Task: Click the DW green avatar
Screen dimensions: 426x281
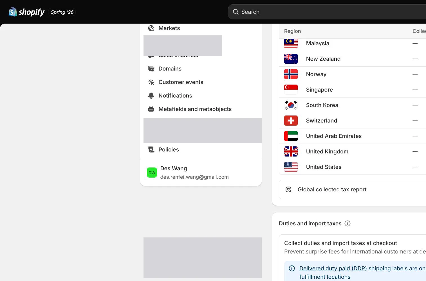Action: click(x=152, y=173)
